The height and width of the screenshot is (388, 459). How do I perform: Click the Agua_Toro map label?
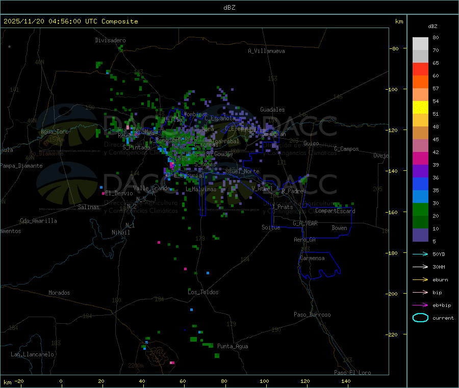pyautogui.click(x=55, y=132)
